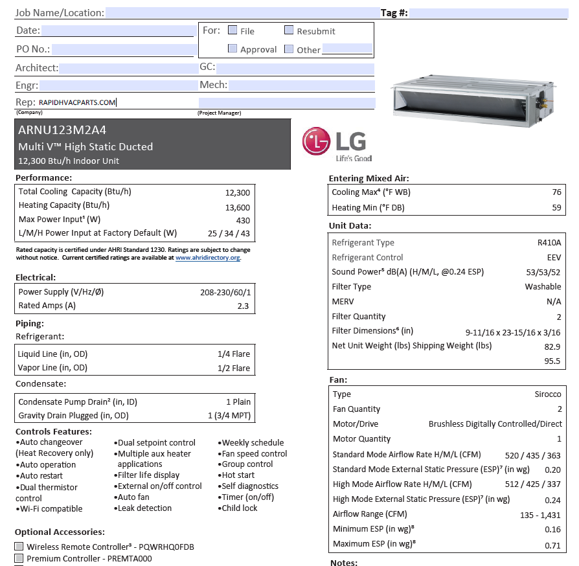Click the Standard Mode ESP value 0.20
The width and height of the screenshot is (579, 566).
click(x=552, y=470)
